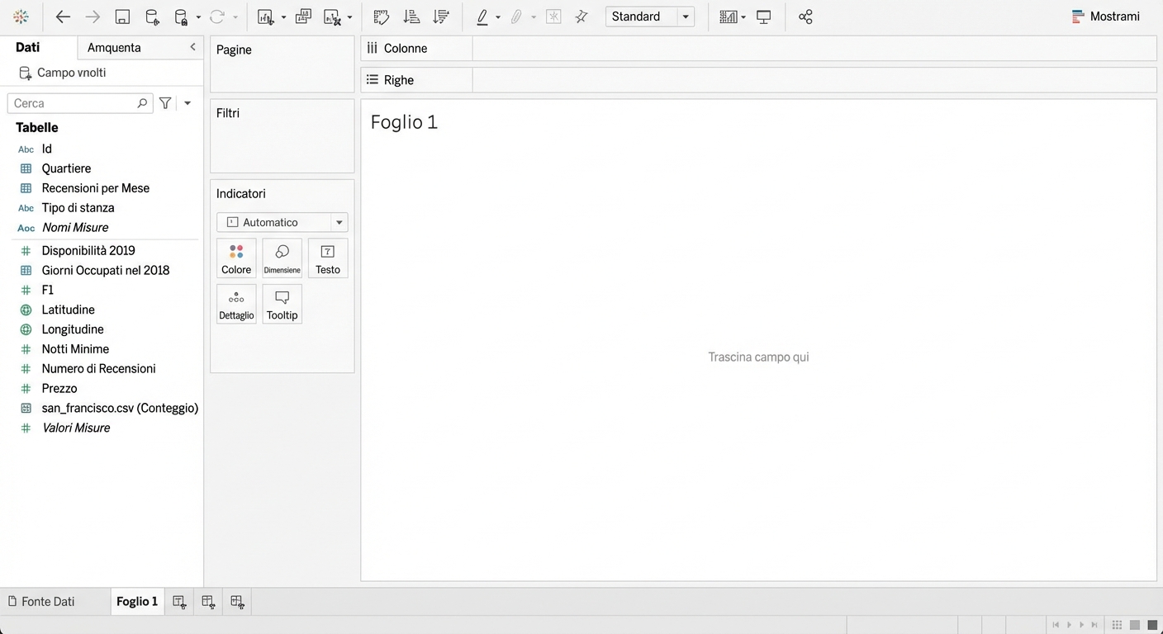Add a new worksheet from bottom bar
1163x634 pixels.
(x=179, y=602)
